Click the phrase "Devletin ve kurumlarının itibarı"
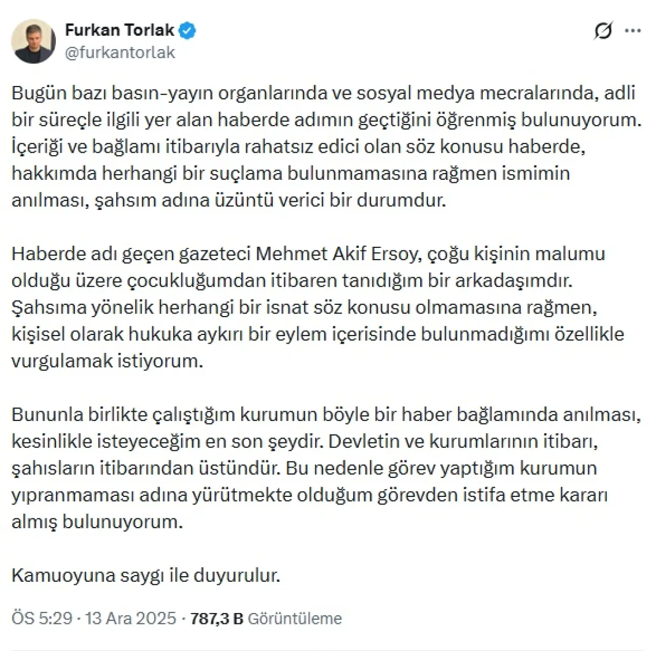 coord(462,441)
